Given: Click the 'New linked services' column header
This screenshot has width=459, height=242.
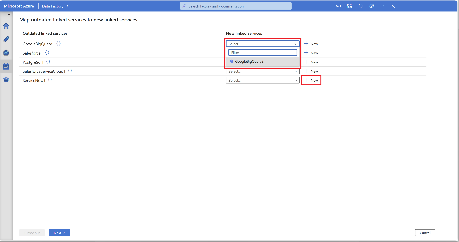Looking at the screenshot, I should tap(244, 33).
